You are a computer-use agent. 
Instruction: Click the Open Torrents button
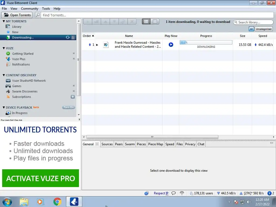click(x=17, y=15)
